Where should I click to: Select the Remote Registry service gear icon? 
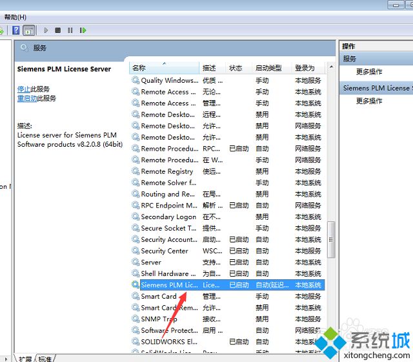(x=136, y=171)
